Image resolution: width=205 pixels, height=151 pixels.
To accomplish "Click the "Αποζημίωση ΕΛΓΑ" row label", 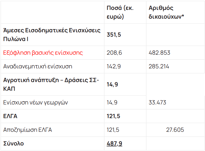I will [27, 130].
